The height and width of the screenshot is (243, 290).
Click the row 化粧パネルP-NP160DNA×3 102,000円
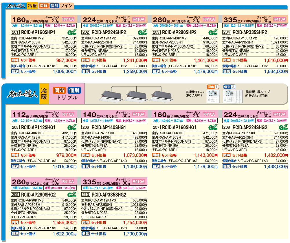point(114,209)
